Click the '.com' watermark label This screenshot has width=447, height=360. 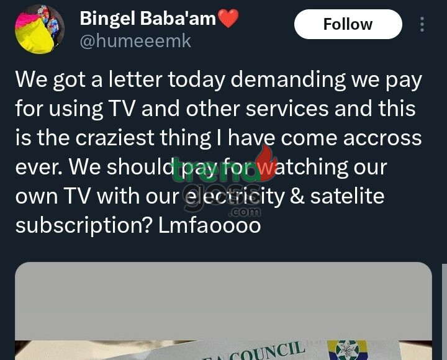[245, 212]
